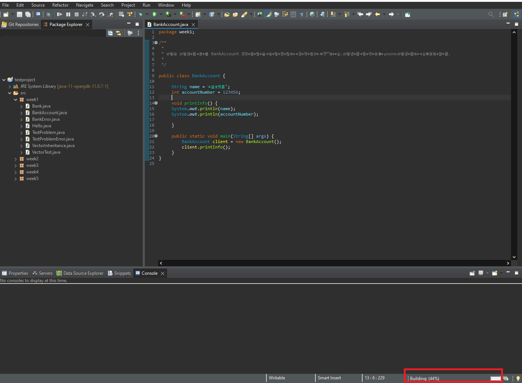Click the Terminate (stop) debug icon

pyautogui.click(x=76, y=14)
